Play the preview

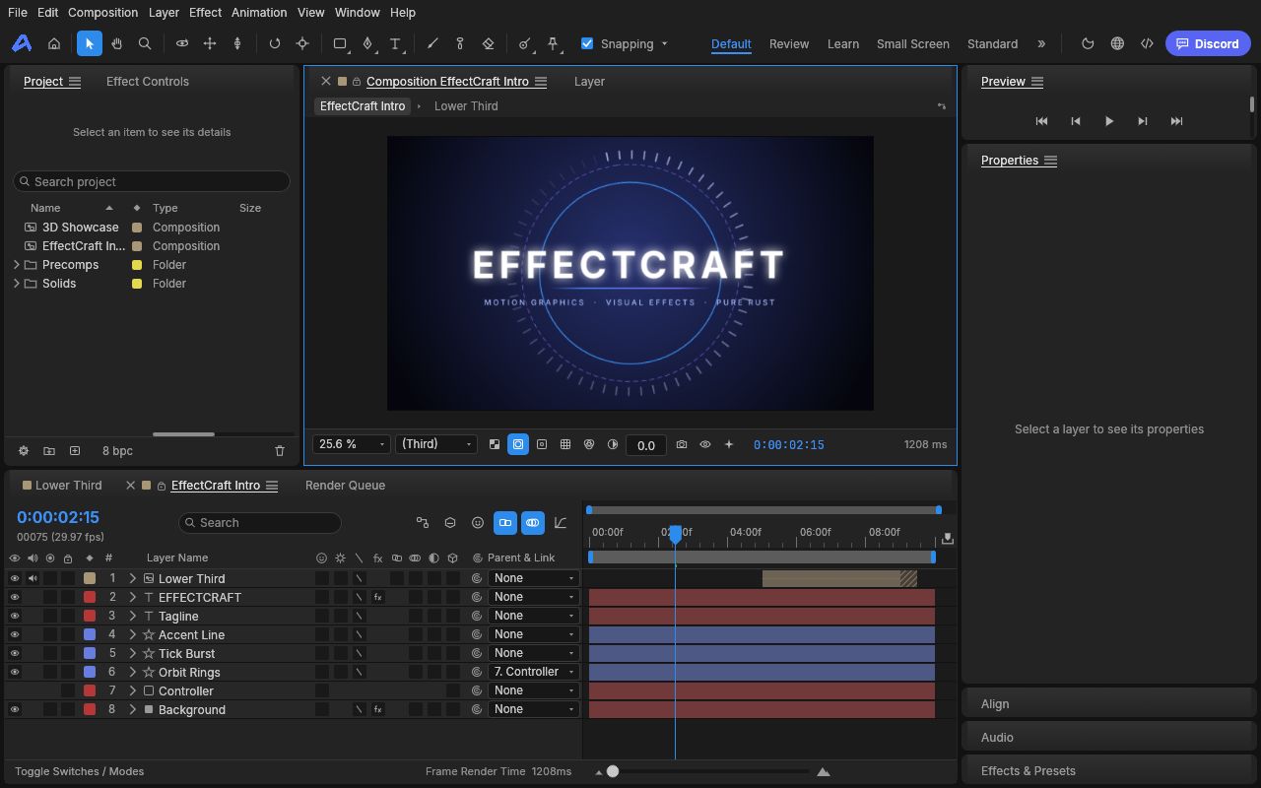[1109, 121]
